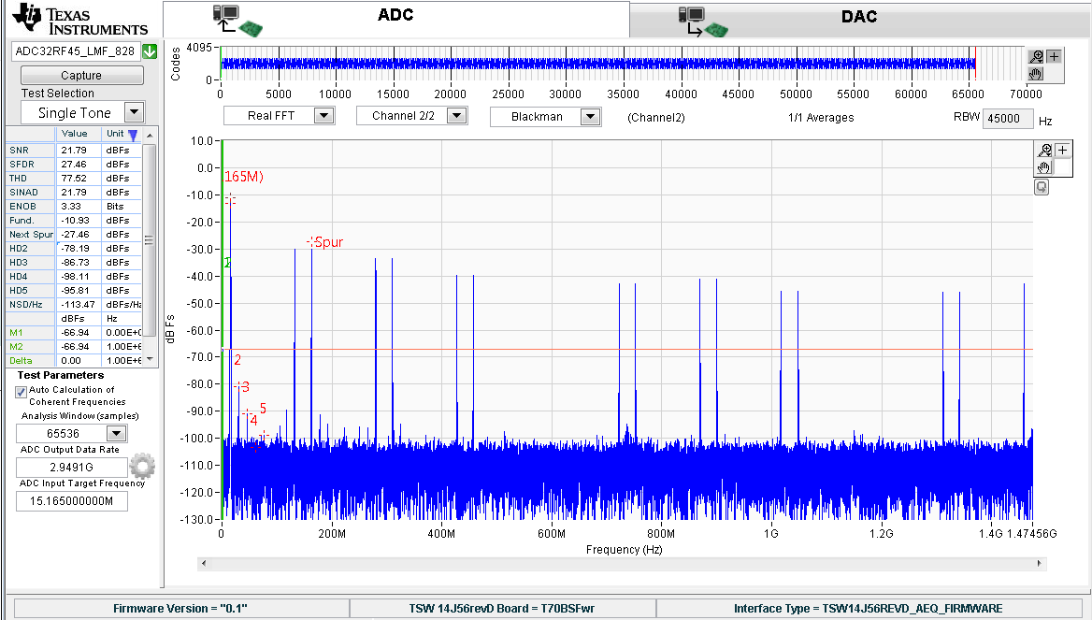The image size is (1092, 620).
Task: Click the 1/1 Averages text
Action: pyautogui.click(x=821, y=118)
